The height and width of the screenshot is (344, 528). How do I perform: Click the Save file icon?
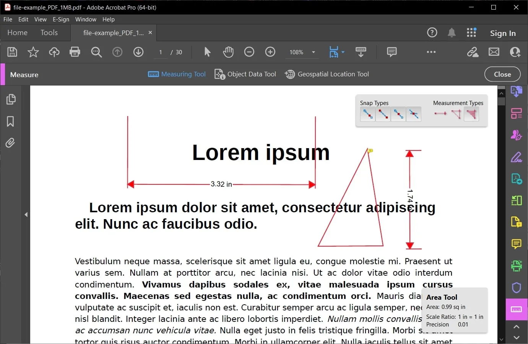coord(12,52)
